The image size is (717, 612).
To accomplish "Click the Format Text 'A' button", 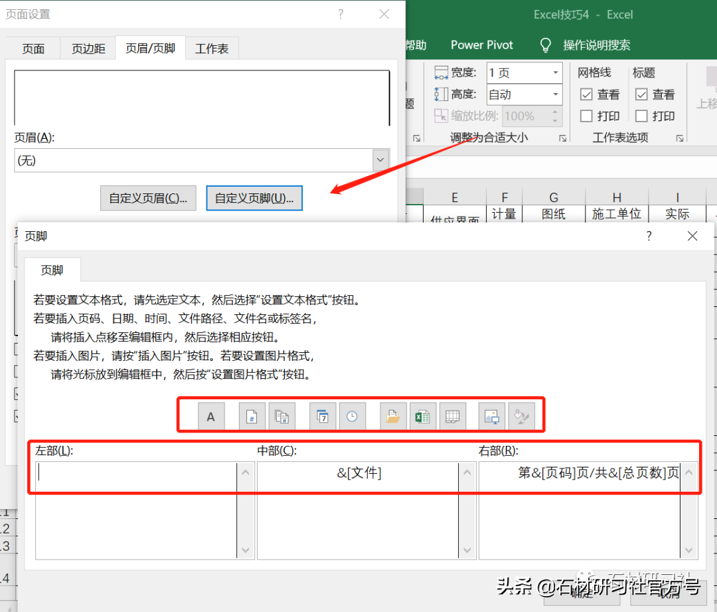I will click(211, 416).
